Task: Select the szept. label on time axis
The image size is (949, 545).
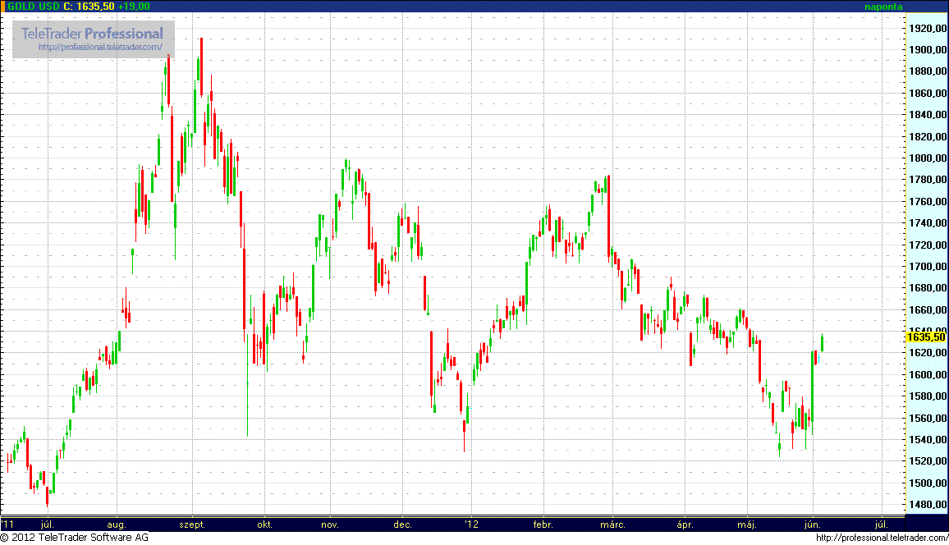Action: click(192, 524)
